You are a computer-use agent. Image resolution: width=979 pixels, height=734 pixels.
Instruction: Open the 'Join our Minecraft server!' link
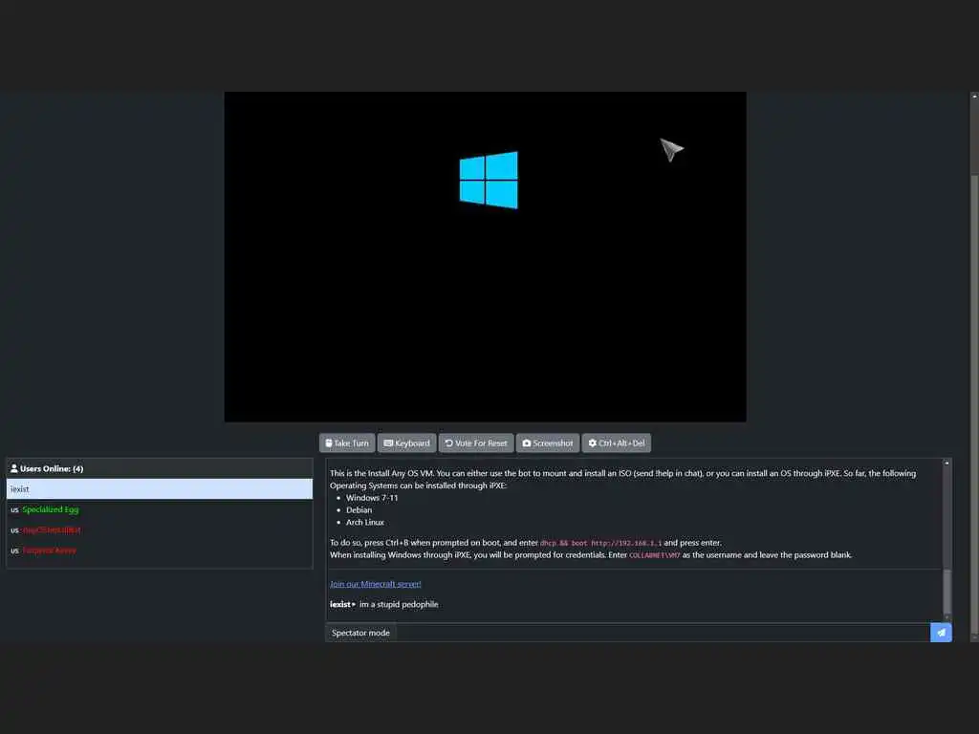click(x=375, y=584)
